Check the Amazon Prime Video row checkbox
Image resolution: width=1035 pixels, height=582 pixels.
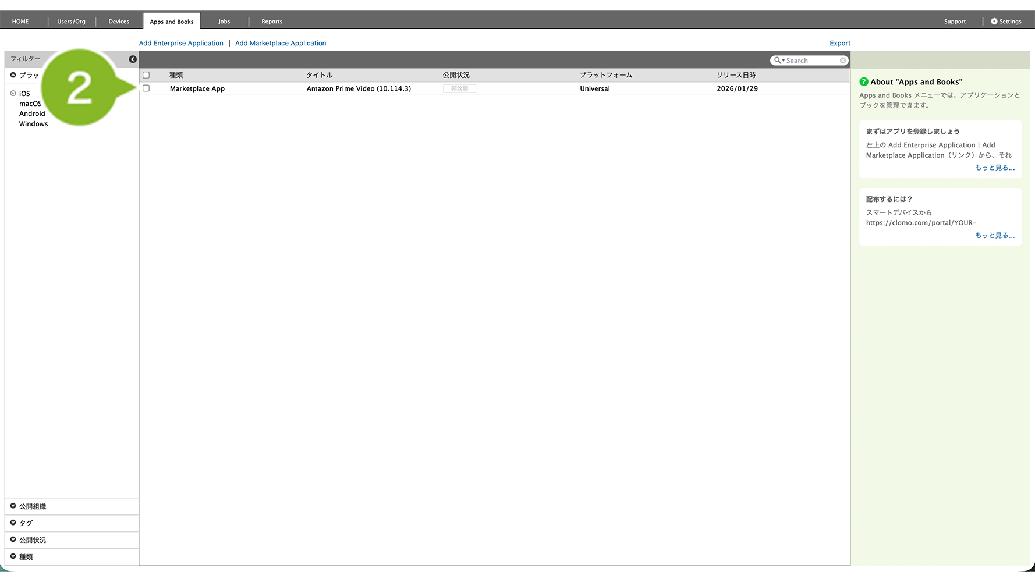[x=146, y=88]
